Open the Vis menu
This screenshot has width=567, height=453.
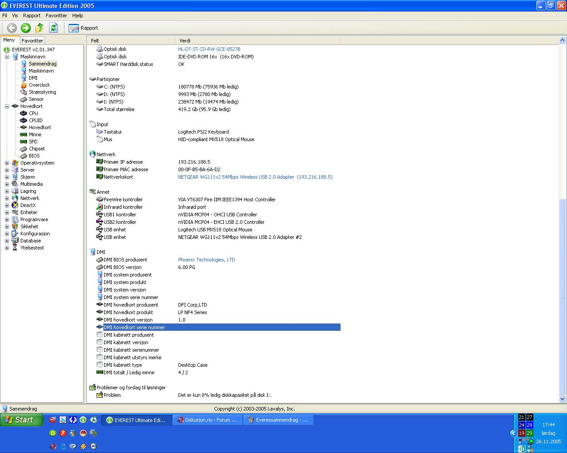[x=15, y=15]
